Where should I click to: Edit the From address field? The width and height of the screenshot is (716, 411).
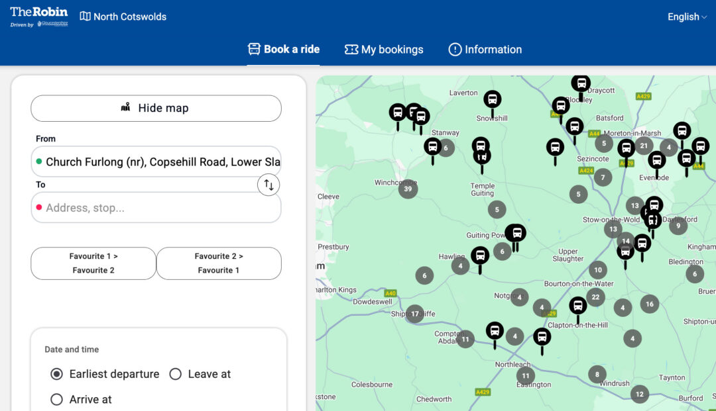(x=156, y=161)
